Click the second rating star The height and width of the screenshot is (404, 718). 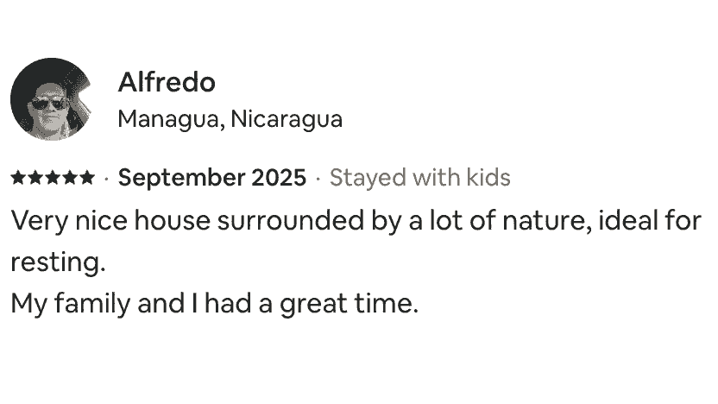coord(35,178)
